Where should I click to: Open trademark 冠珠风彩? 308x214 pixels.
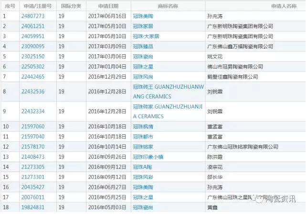(x=143, y=177)
